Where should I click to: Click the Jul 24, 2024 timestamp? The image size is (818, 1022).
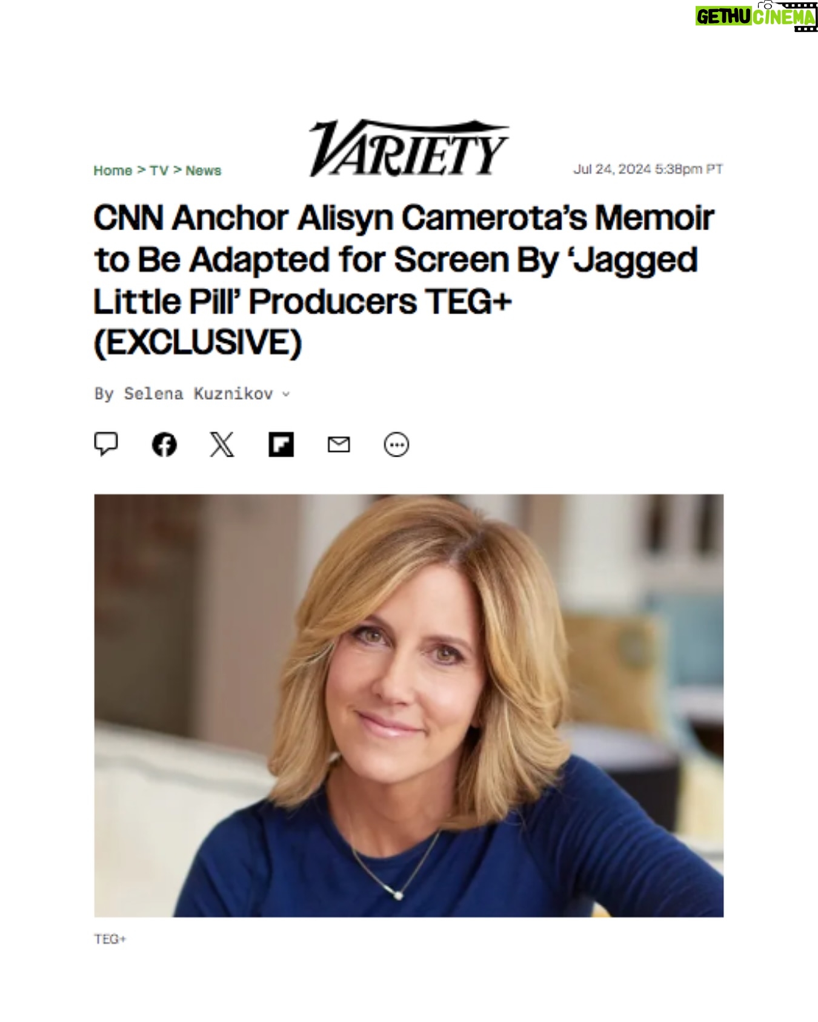click(648, 169)
